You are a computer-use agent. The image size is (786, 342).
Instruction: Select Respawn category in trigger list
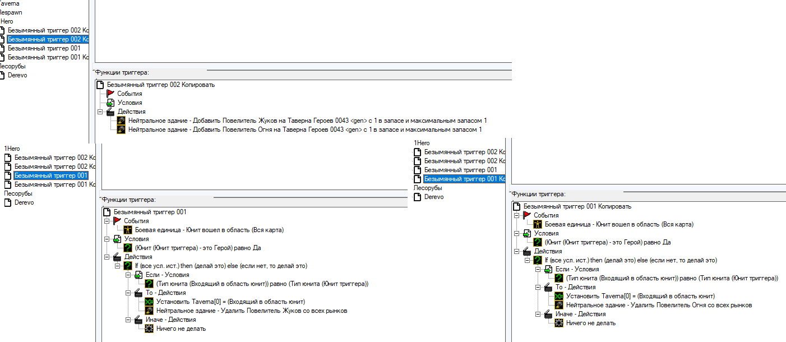[x=11, y=12]
